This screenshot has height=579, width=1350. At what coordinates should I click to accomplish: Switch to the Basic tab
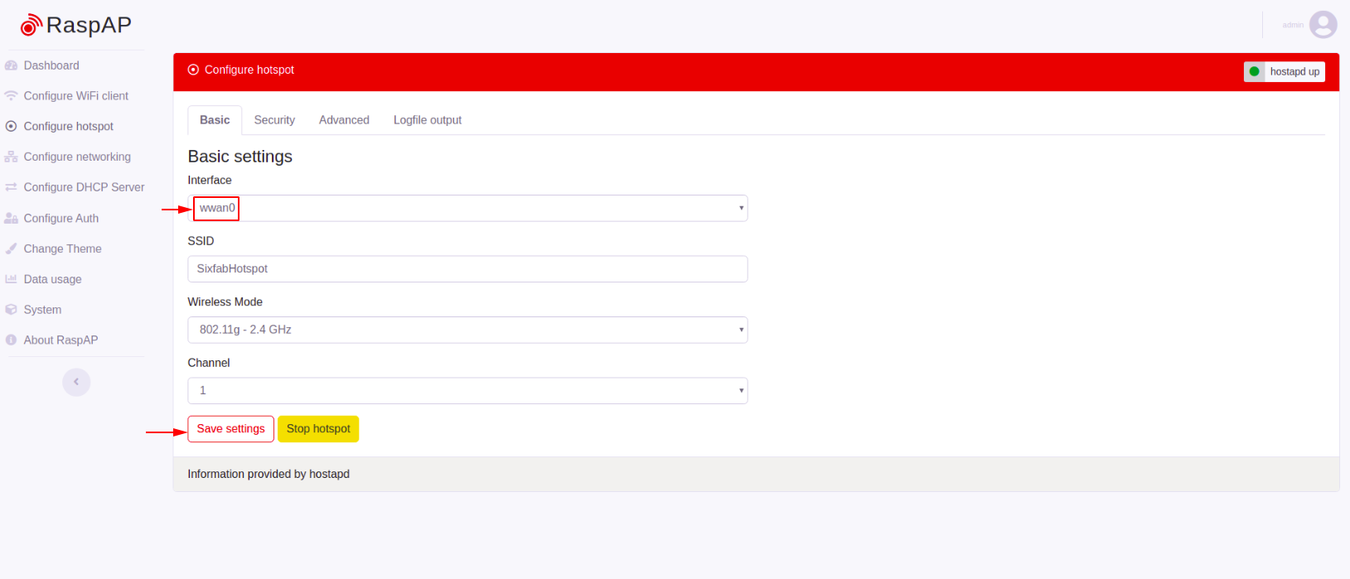(x=215, y=120)
